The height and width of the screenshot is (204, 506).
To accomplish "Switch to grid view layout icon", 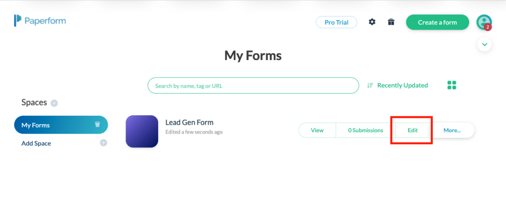I will pyautogui.click(x=452, y=85).
